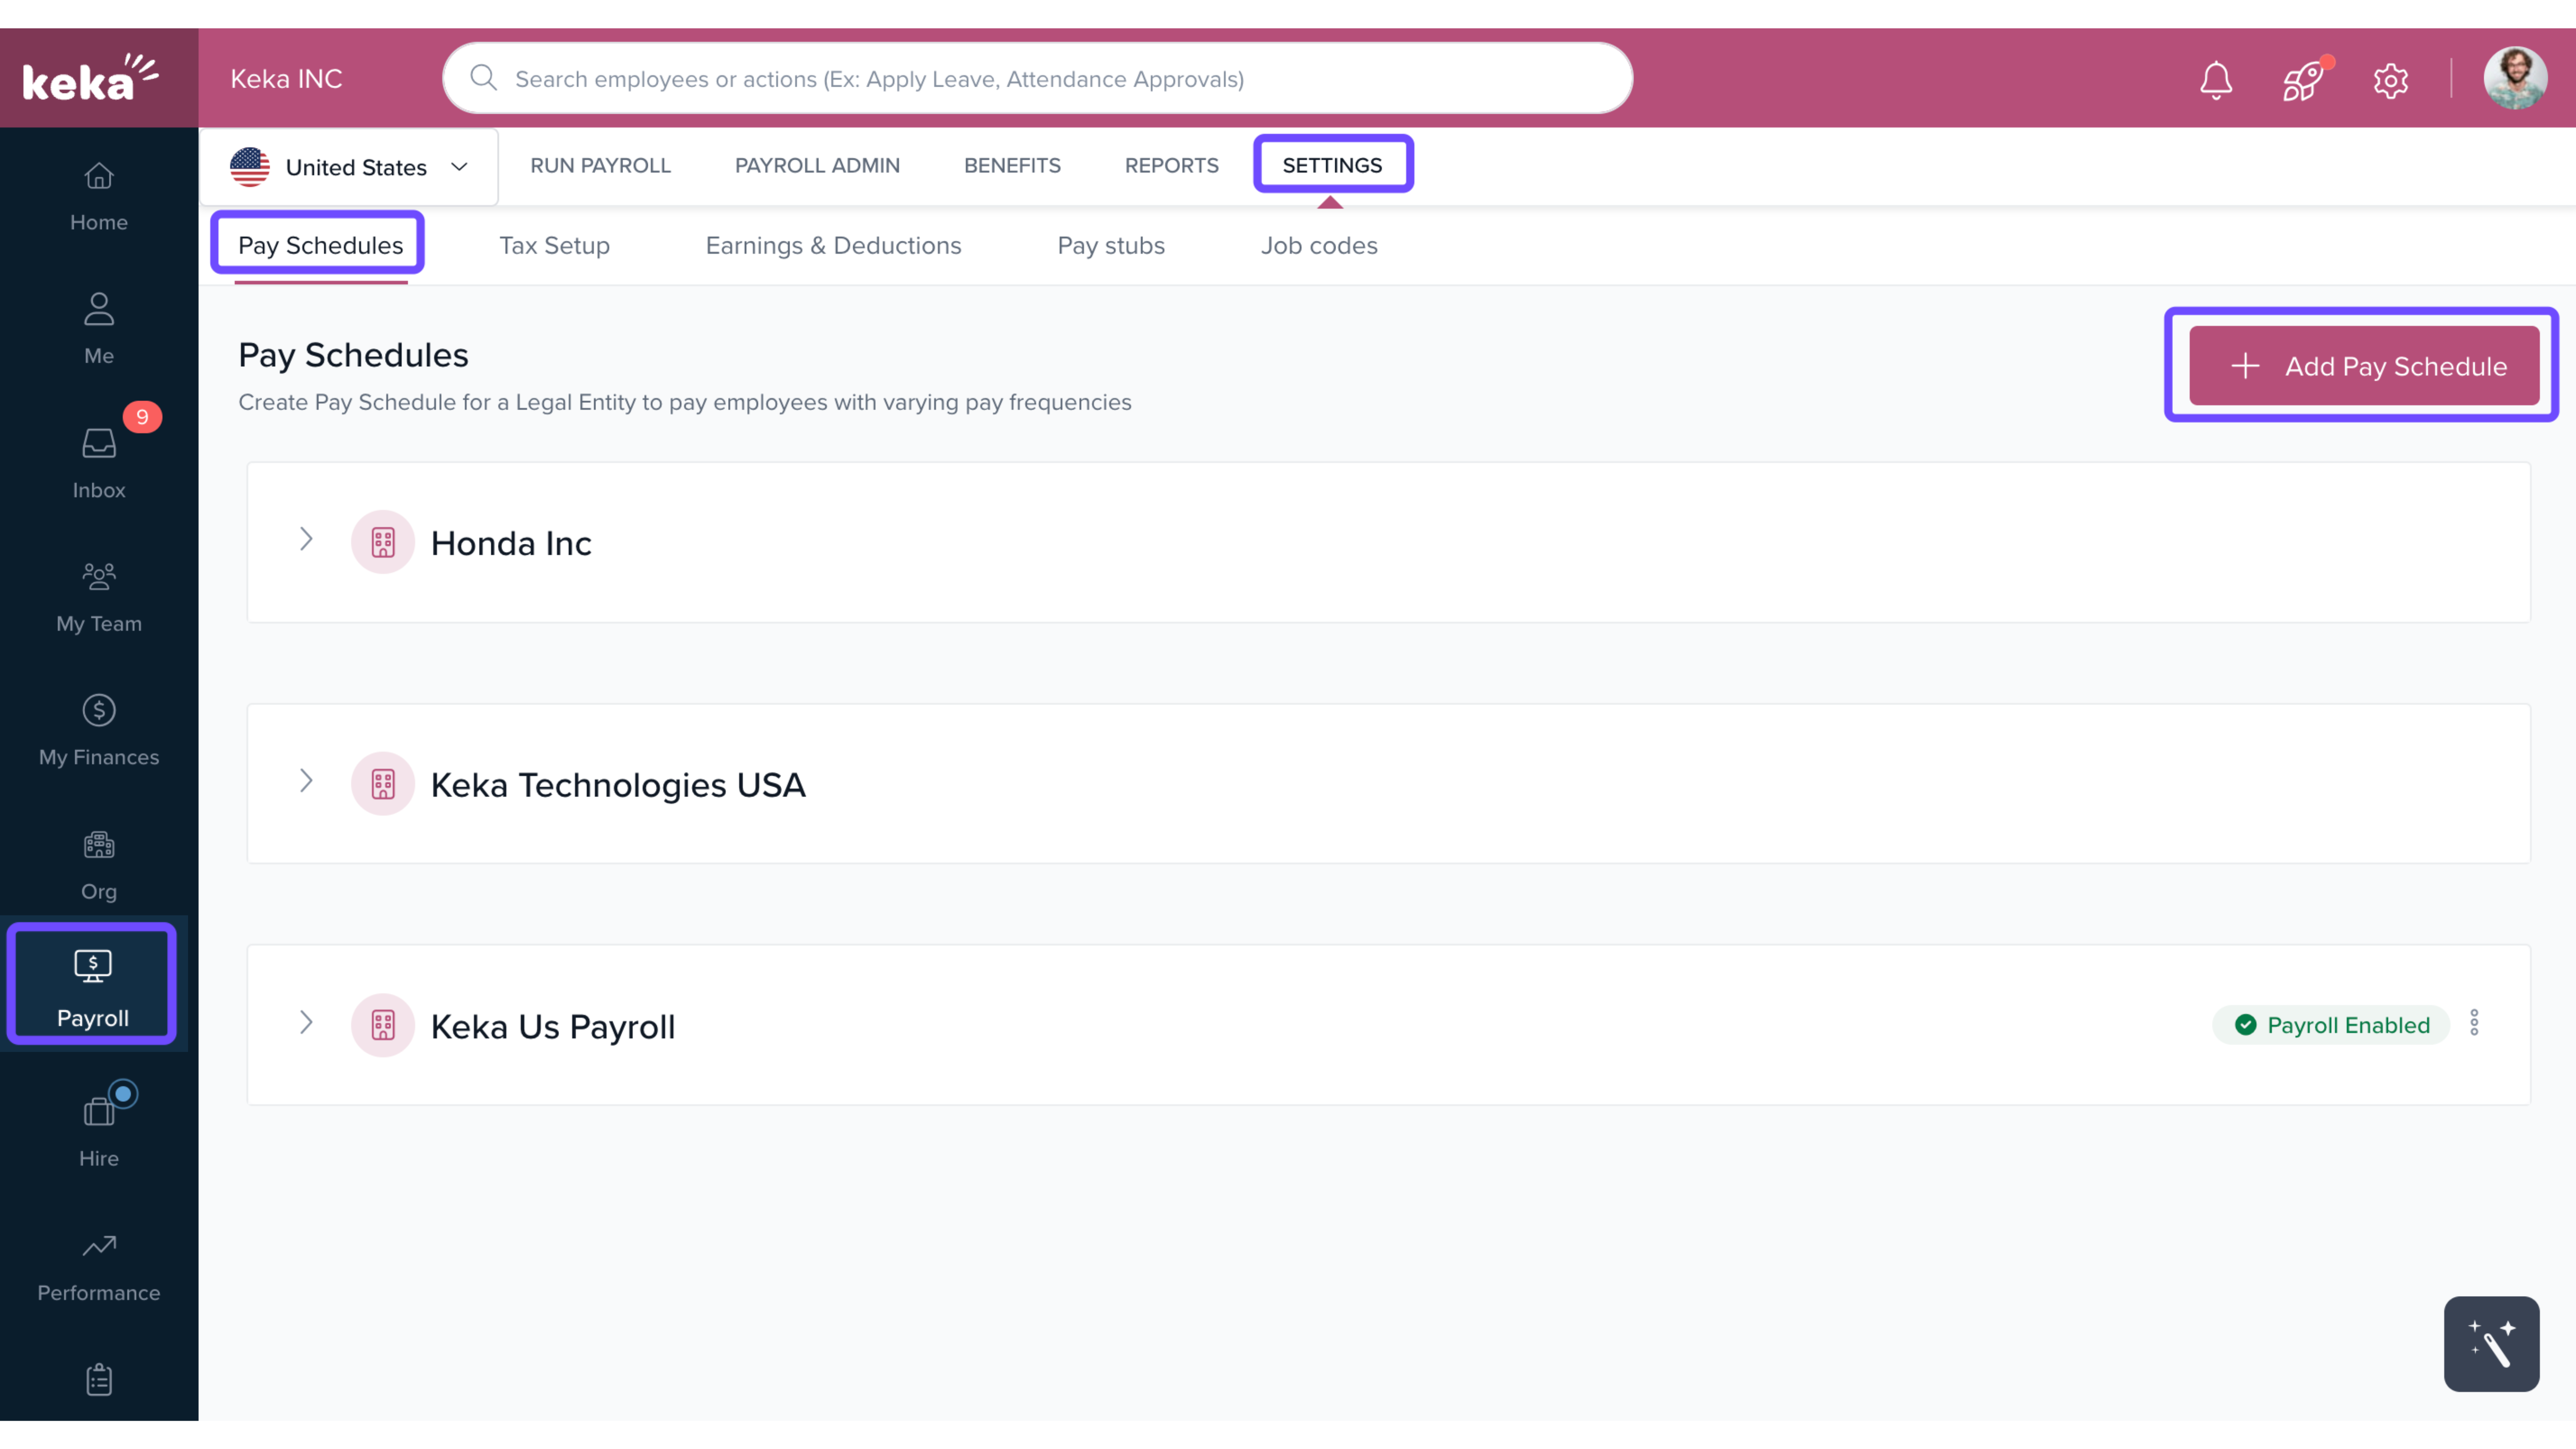Screen dimensions: 2576x1449
Task: Expand Keka Us Payroll row
Action: (306, 1023)
